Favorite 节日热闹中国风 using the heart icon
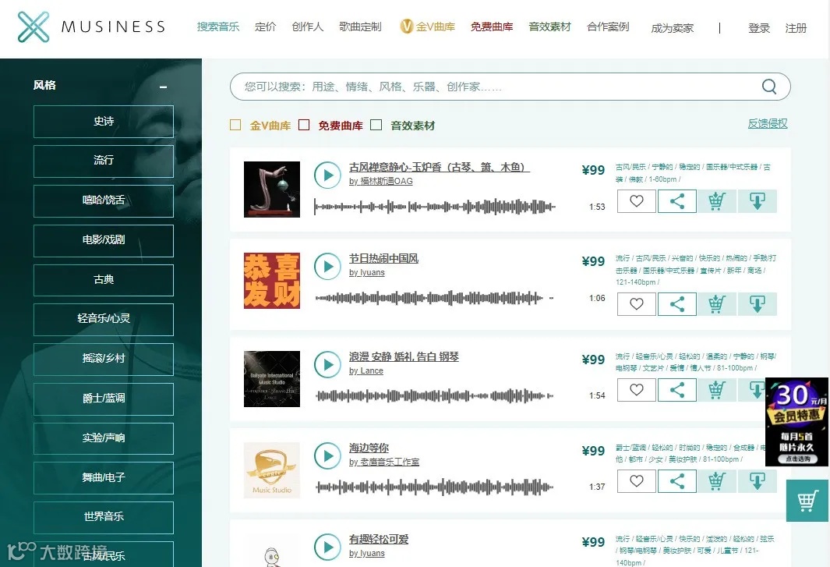The image size is (830, 567). tap(636, 303)
